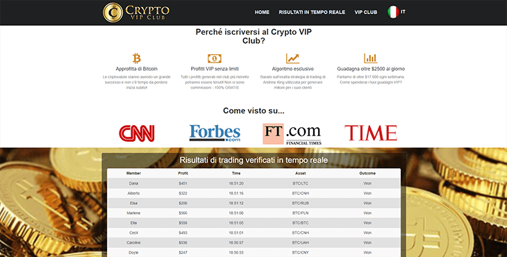The image size is (507, 257).
Task: Click the Asset column header
Action: coord(301,173)
